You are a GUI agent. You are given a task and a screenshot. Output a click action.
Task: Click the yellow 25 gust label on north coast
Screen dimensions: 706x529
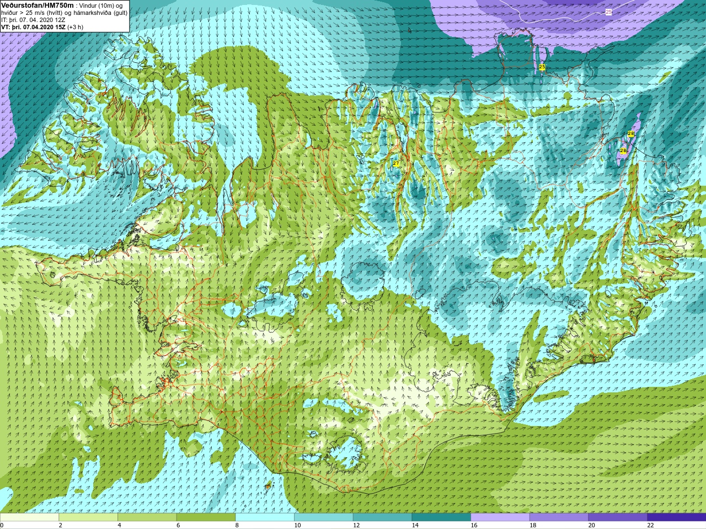[542, 67]
